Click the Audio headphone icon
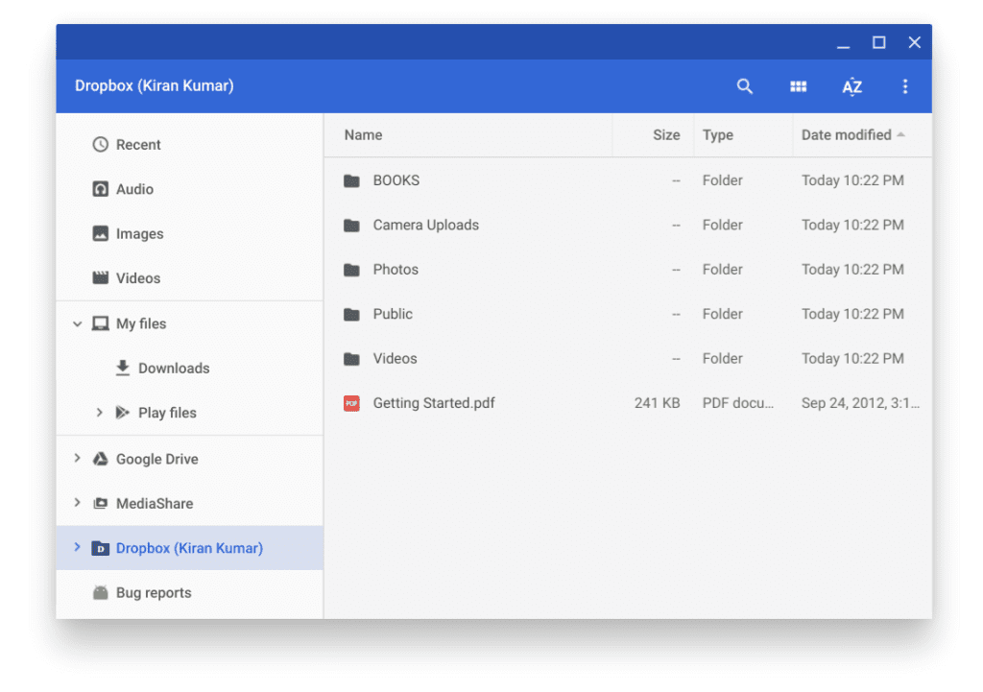 click(x=100, y=189)
